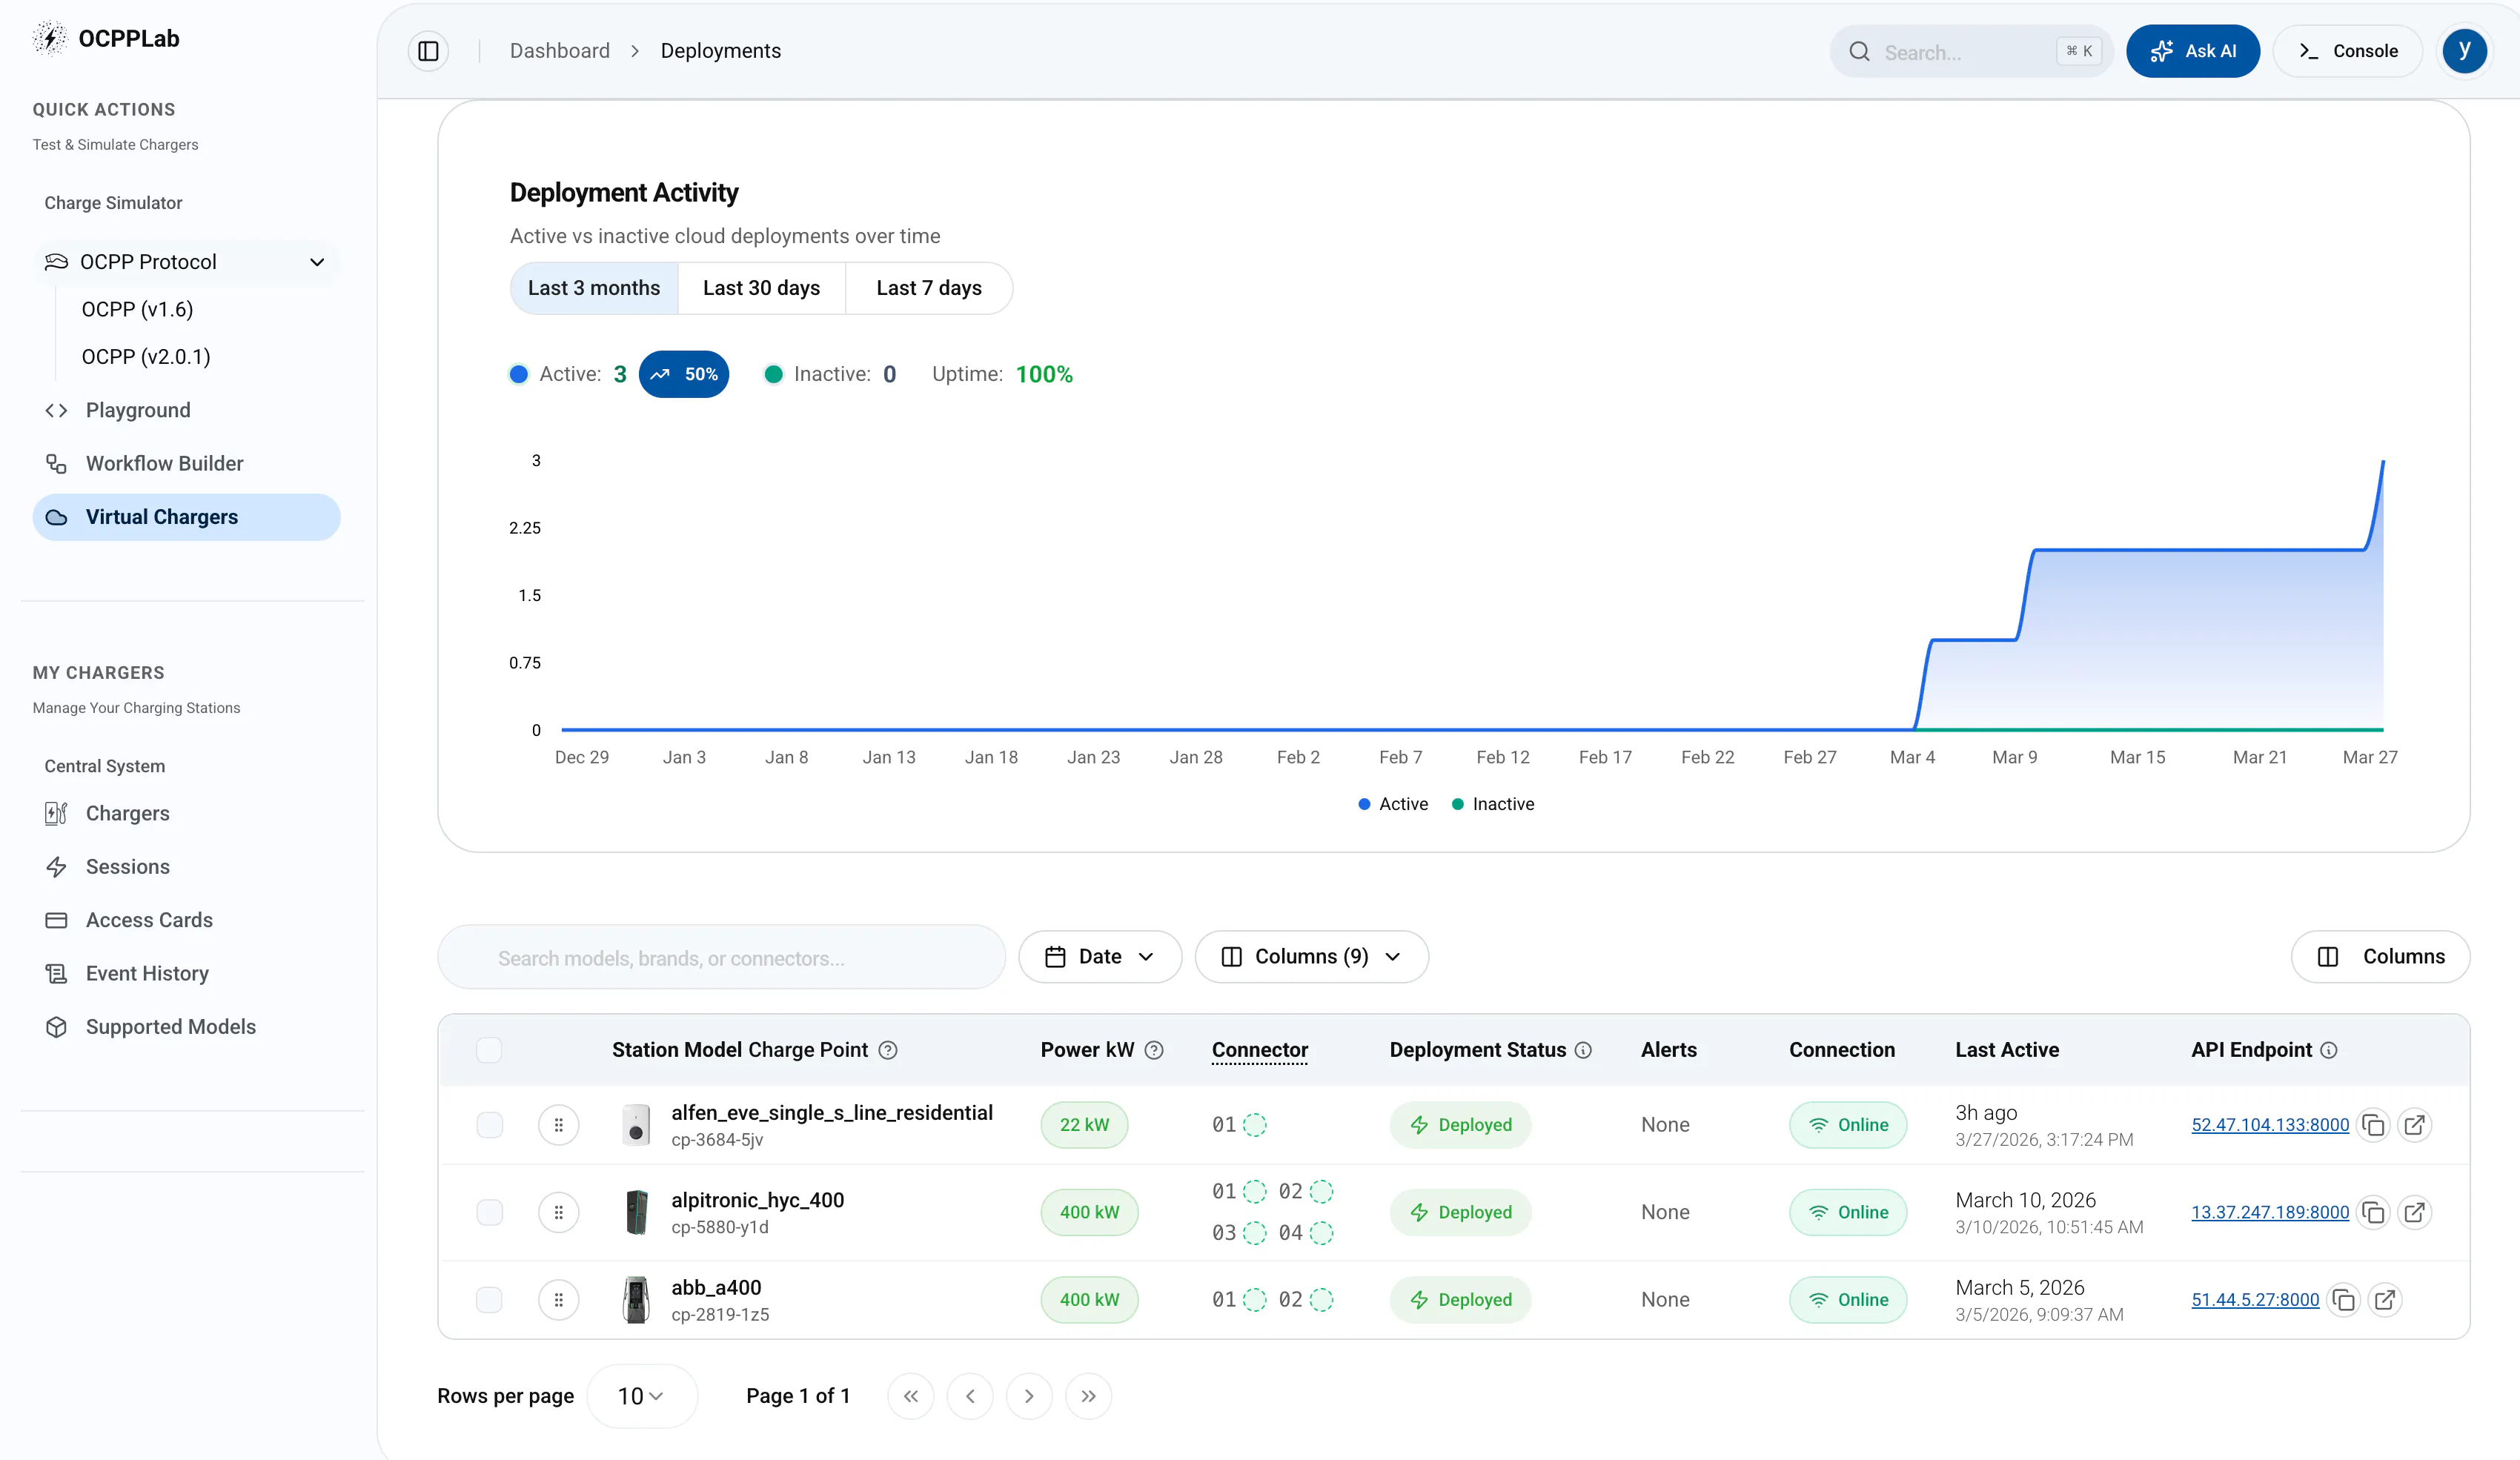Image resolution: width=2520 pixels, height=1460 pixels.
Task: Click Dashboard breadcrumb link
Action: [x=559, y=51]
